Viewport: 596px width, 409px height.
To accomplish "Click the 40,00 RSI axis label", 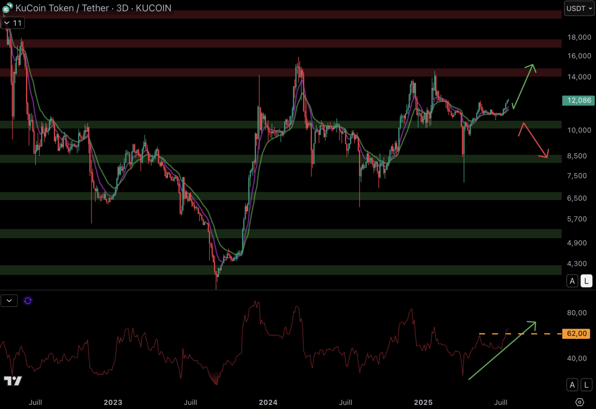I will point(577,358).
